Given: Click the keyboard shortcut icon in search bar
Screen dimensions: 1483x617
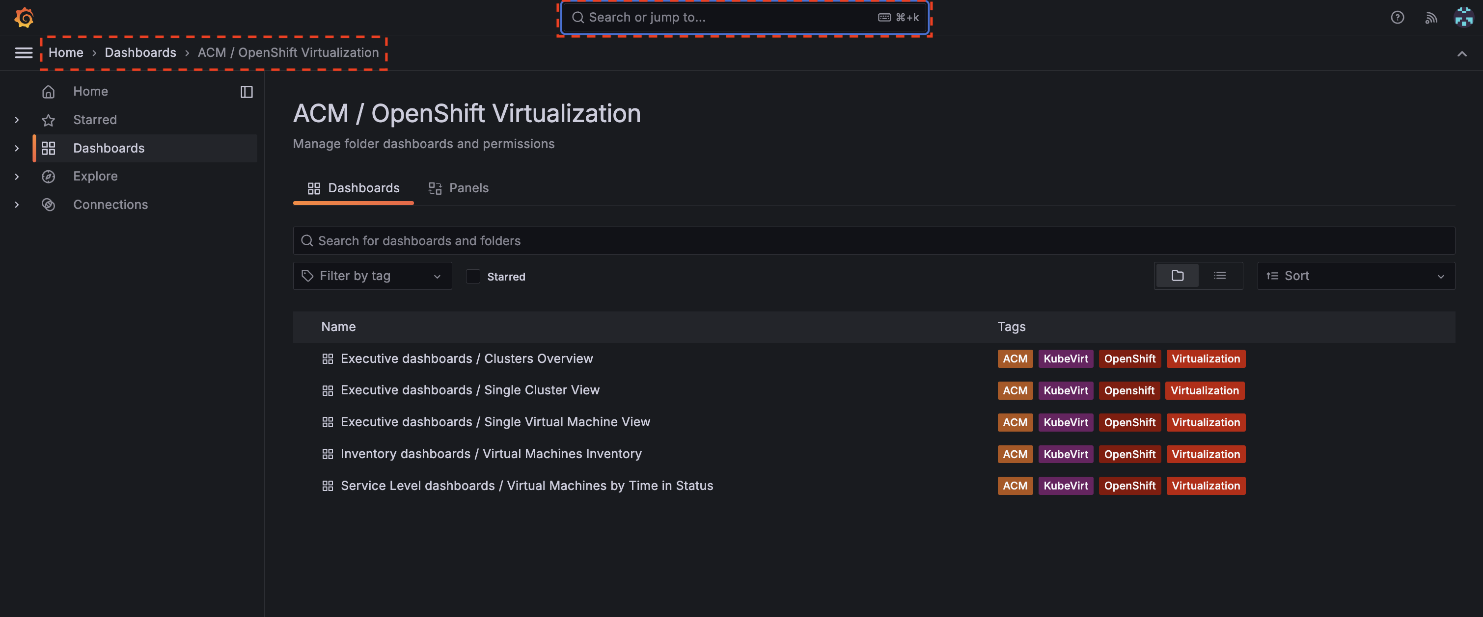Looking at the screenshot, I should click(884, 18).
